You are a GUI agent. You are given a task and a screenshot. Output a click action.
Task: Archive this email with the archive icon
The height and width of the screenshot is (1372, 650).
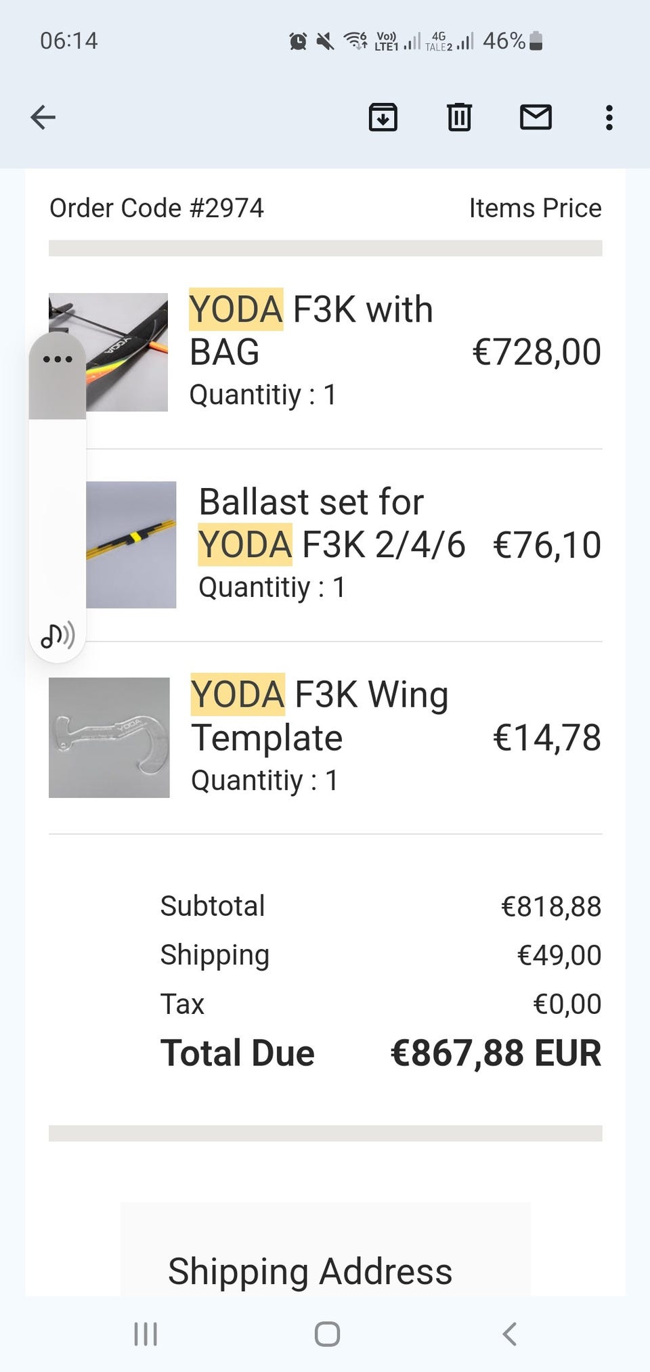pos(383,117)
